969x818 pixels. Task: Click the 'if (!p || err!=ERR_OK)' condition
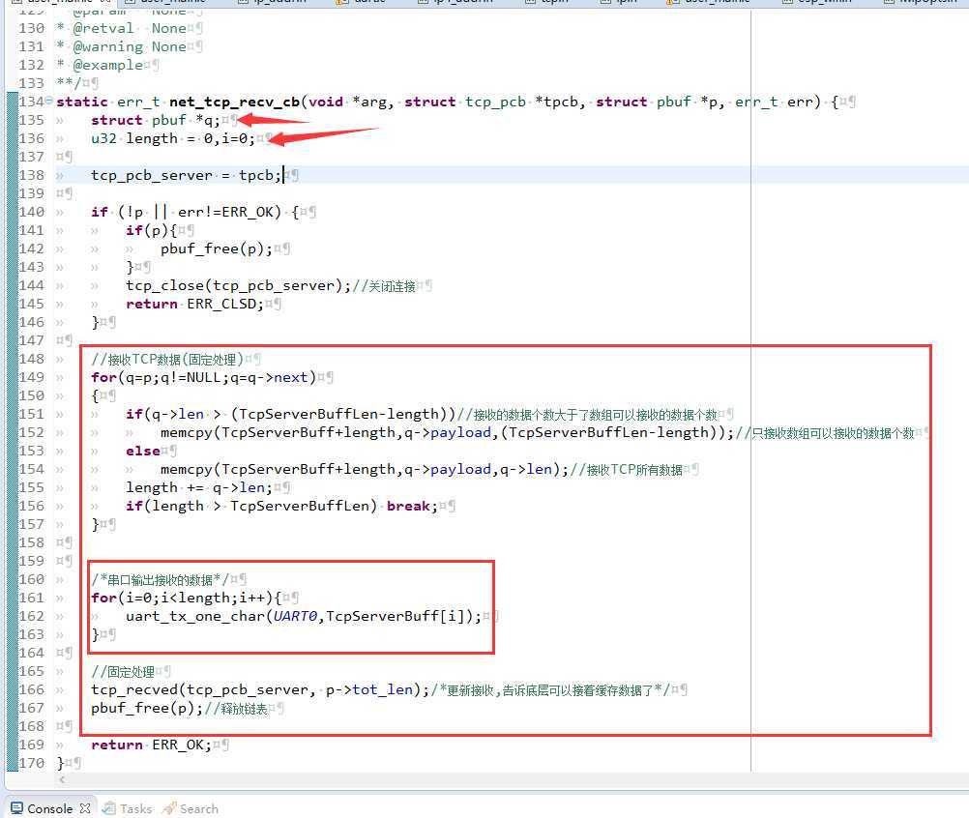click(x=195, y=212)
